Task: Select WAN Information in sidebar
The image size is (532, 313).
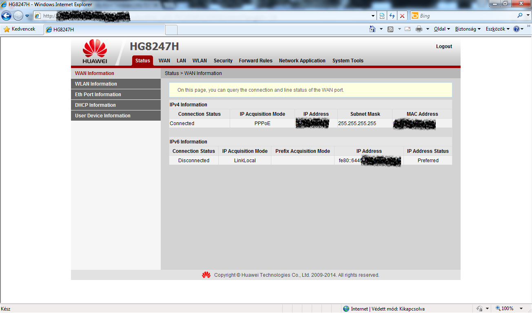Action: 116,73
